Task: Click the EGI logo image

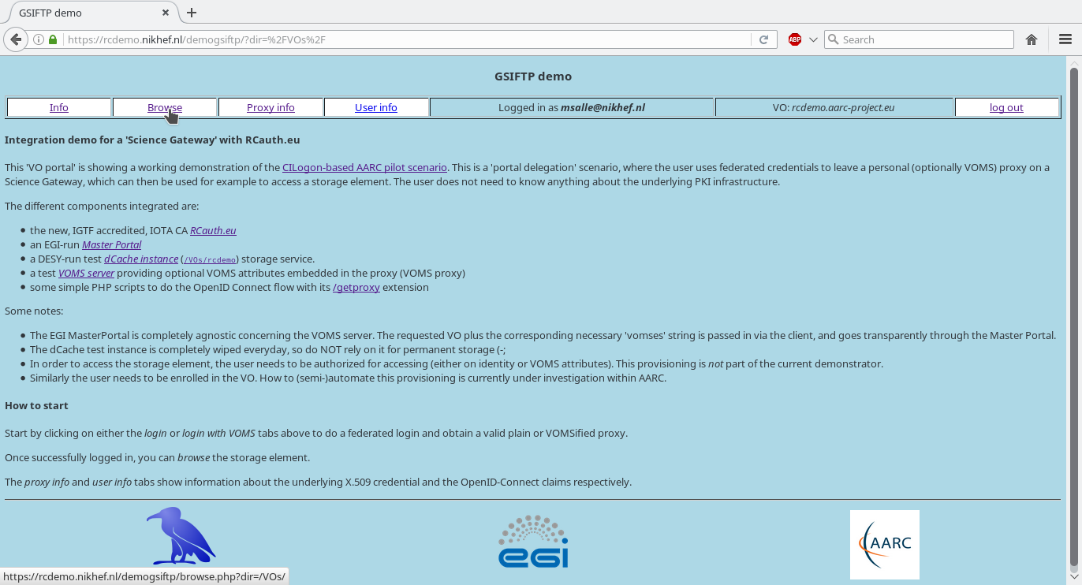Action: coord(533,542)
